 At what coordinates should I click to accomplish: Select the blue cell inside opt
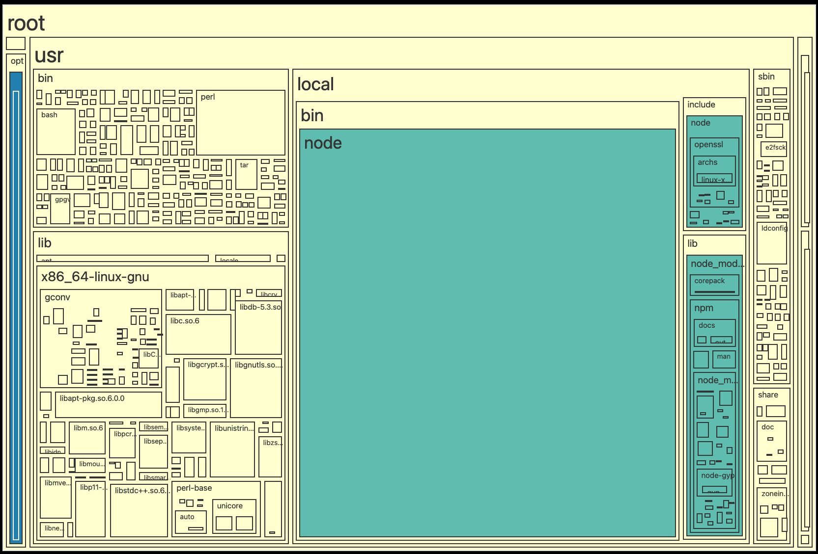pyautogui.click(x=16, y=308)
